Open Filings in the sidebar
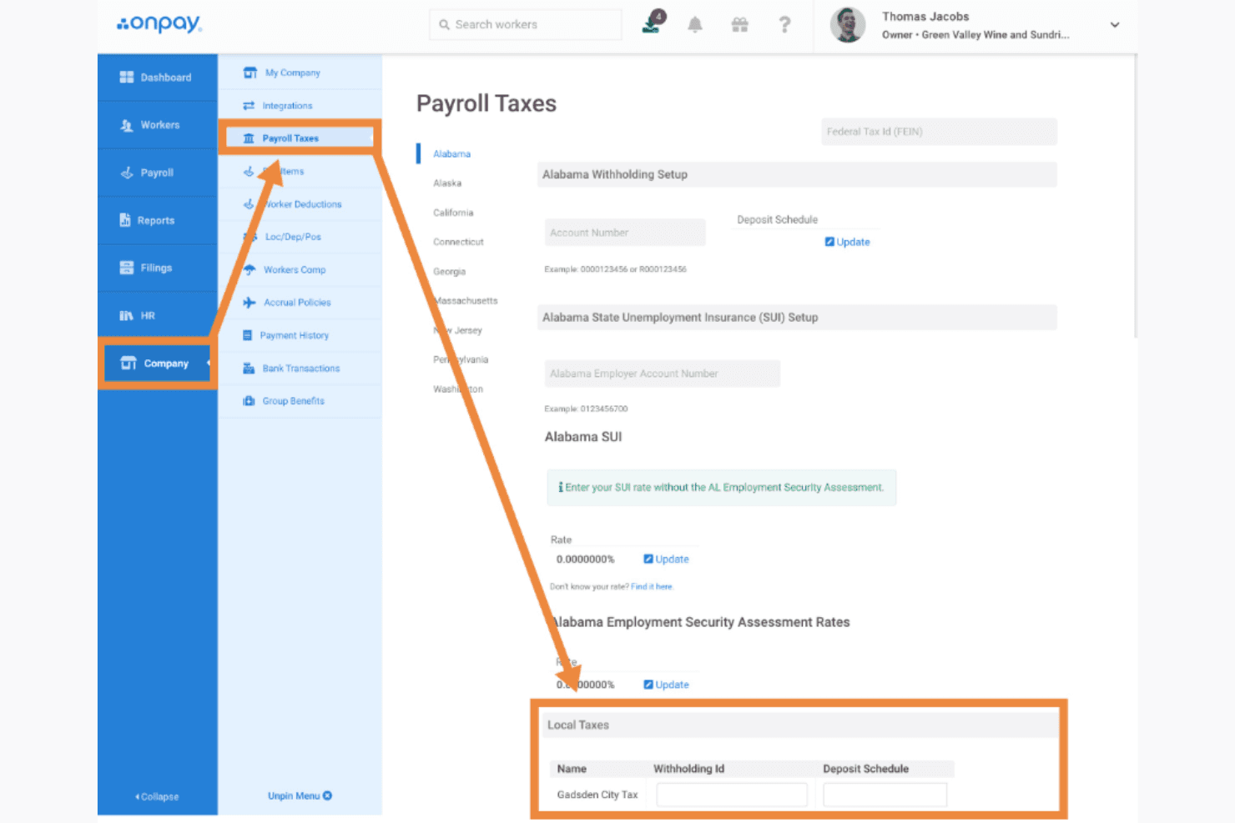 157,268
